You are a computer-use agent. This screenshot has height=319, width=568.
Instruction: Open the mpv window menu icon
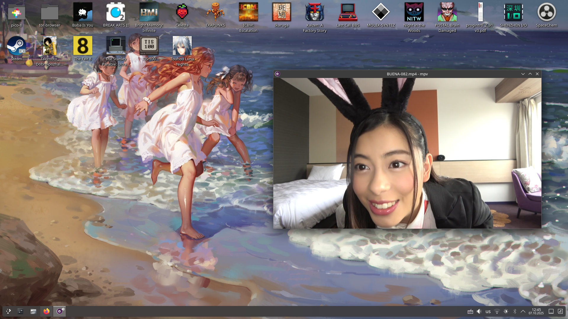277,74
